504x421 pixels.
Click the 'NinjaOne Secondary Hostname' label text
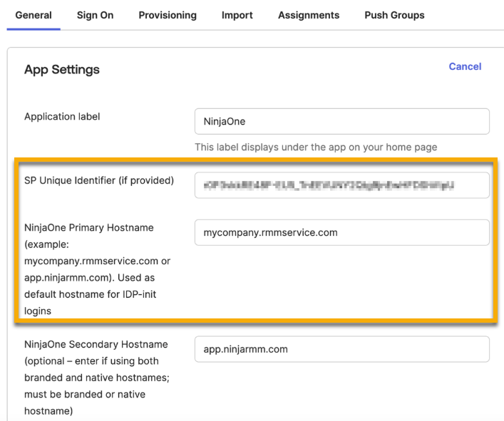[96, 344]
